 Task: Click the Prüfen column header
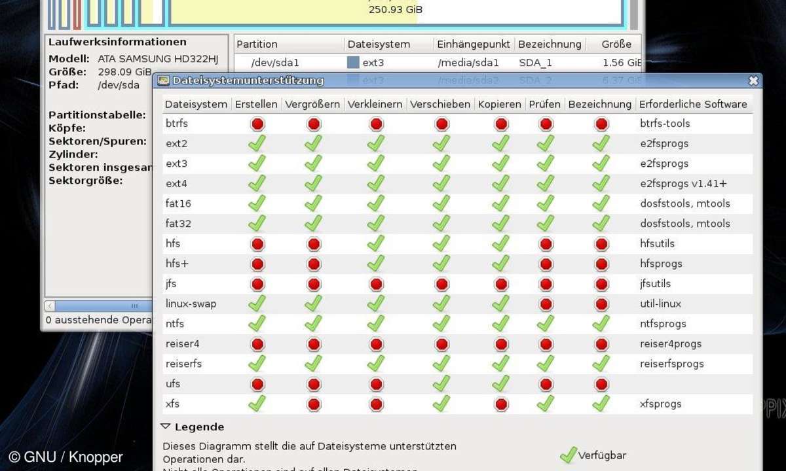(x=545, y=104)
